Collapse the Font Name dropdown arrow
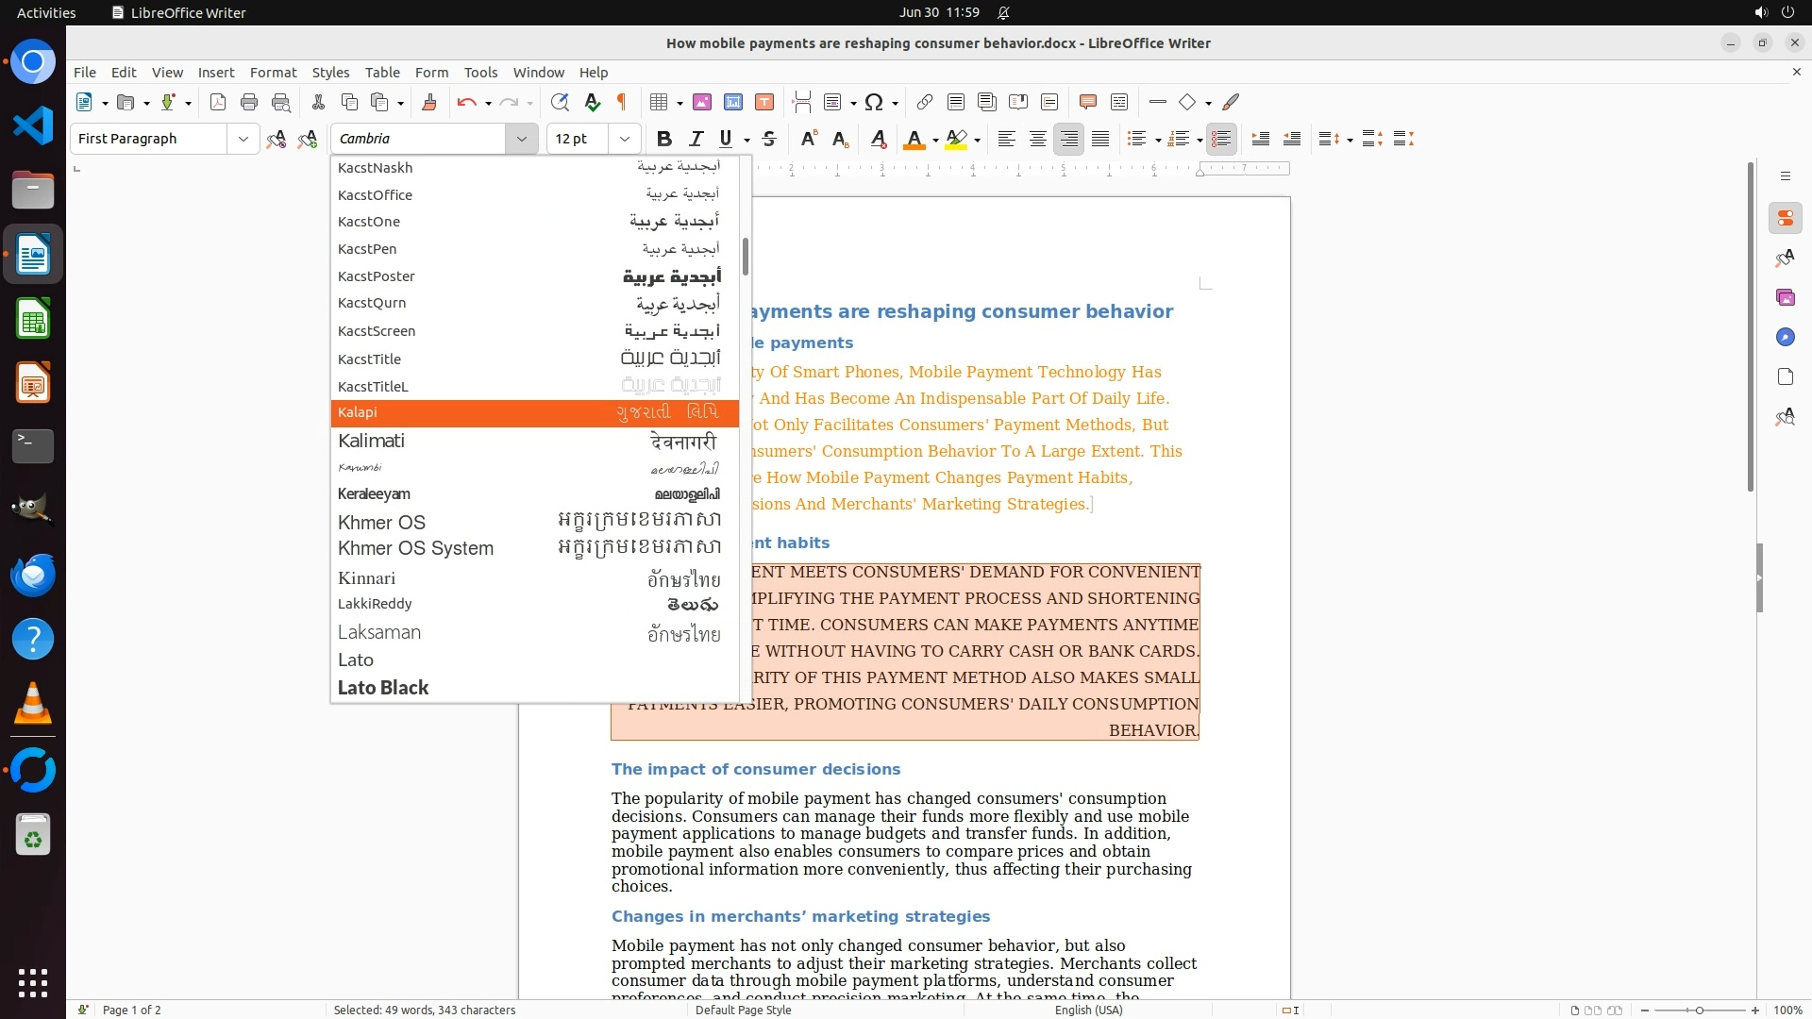Image resolution: width=1812 pixels, height=1019 pixels. click(521, 139)
